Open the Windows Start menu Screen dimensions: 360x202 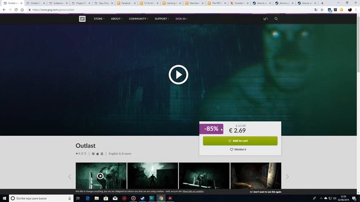(4, 198)
